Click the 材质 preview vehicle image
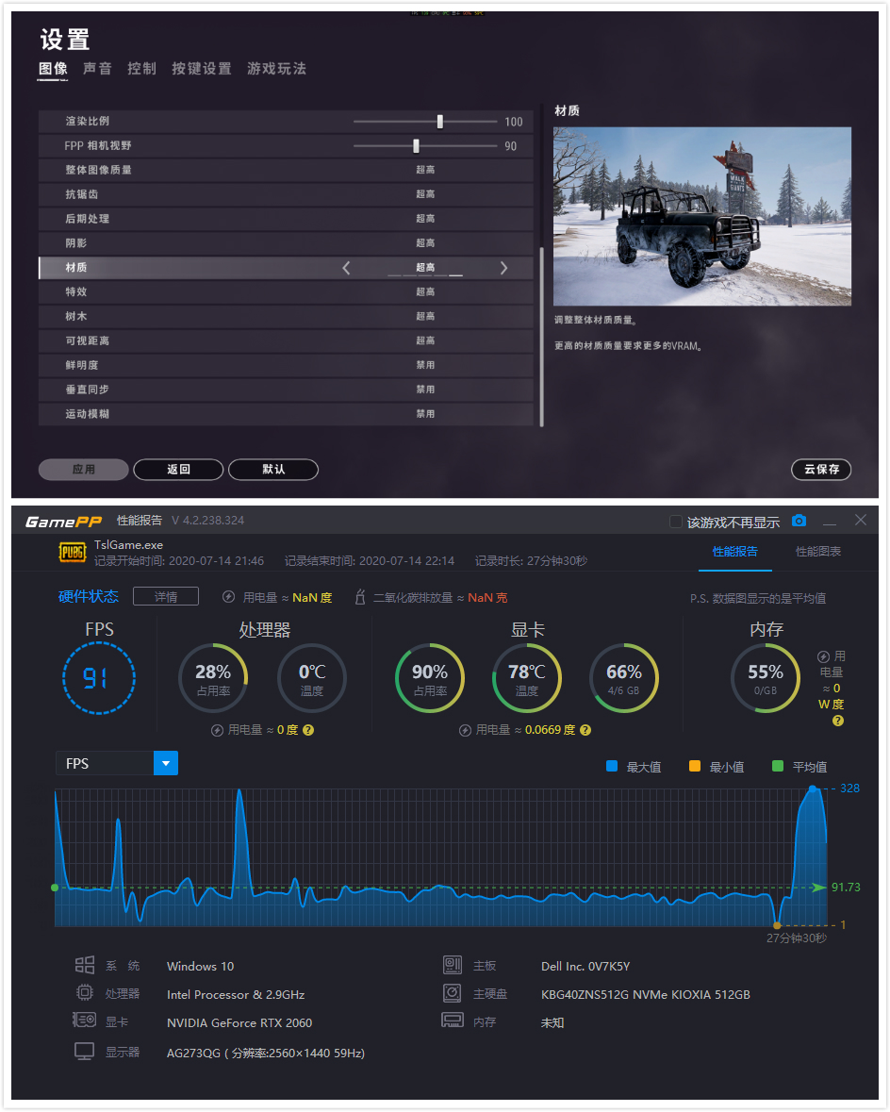 click(702, 216)
